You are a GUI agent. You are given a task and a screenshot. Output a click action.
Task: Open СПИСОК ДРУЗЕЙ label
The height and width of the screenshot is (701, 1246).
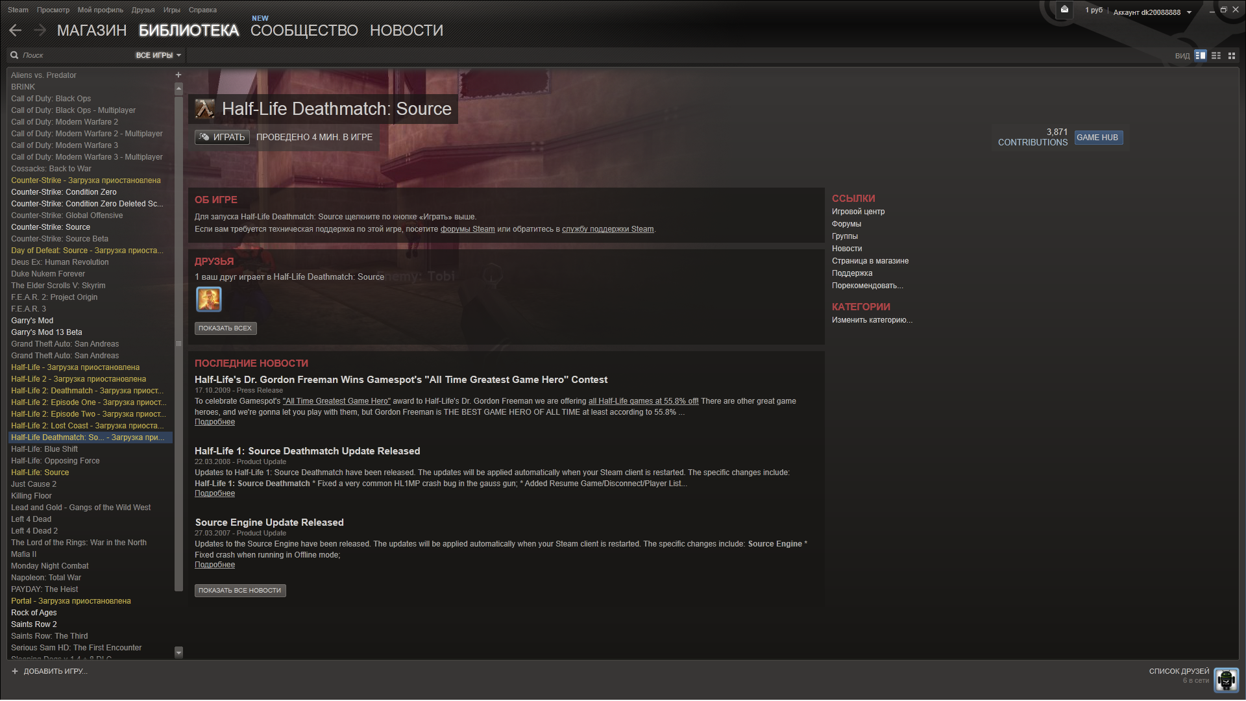pos(1179,671)
